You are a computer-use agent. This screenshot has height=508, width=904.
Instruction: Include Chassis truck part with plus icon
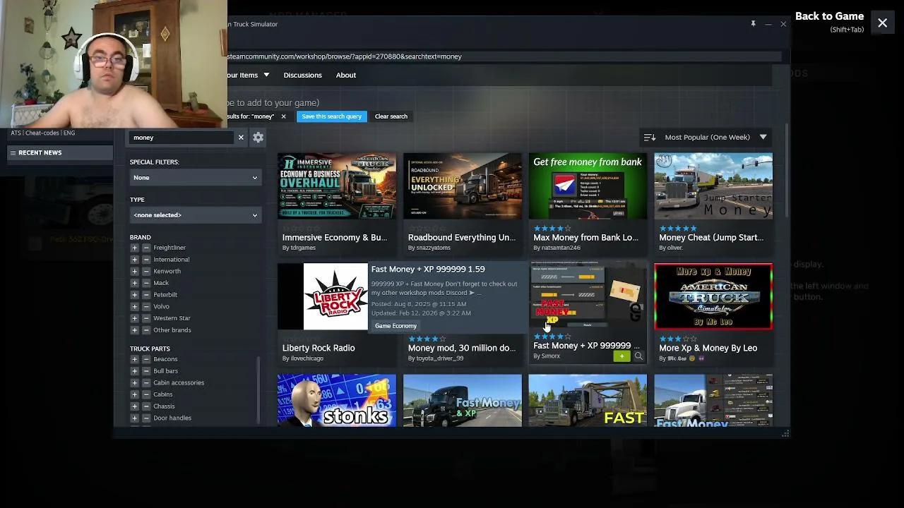134,406
